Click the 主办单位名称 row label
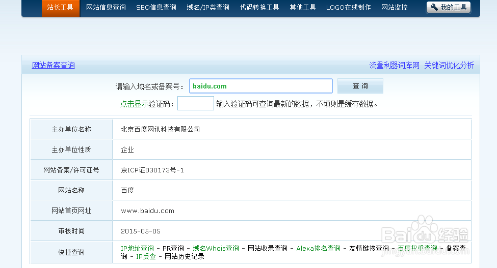 coord(71,129)
